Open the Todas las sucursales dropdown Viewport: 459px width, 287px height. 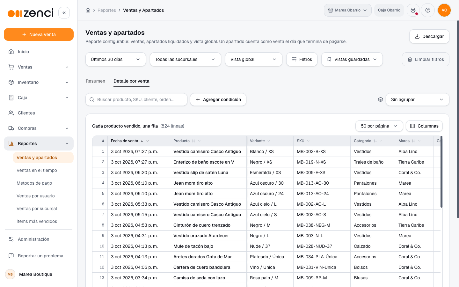186,59
